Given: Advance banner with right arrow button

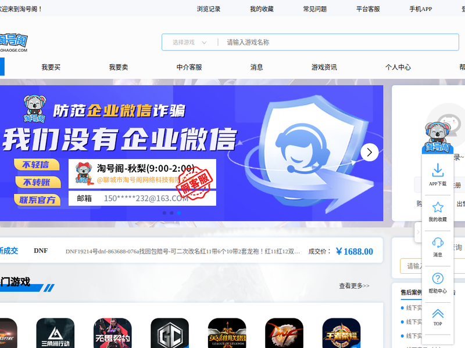Looking at the screenshot, I should 370,153.
